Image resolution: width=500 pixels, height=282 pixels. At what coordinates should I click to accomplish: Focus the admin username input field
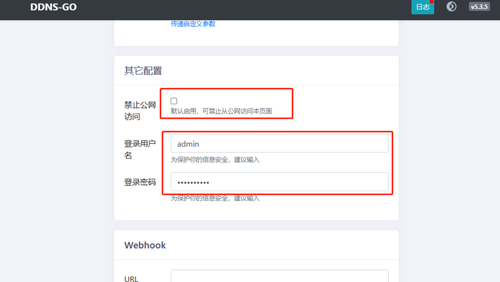279,144
